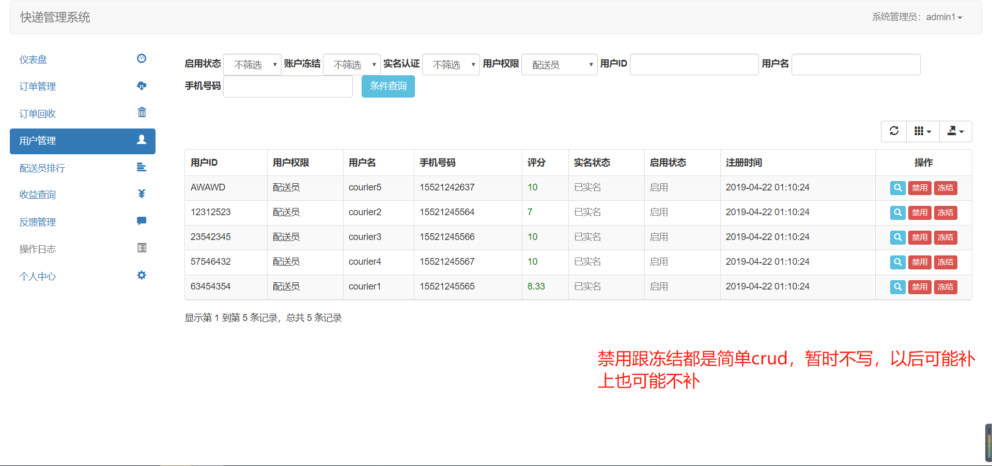Disable (禁用) user courier2

pos(920,213)
